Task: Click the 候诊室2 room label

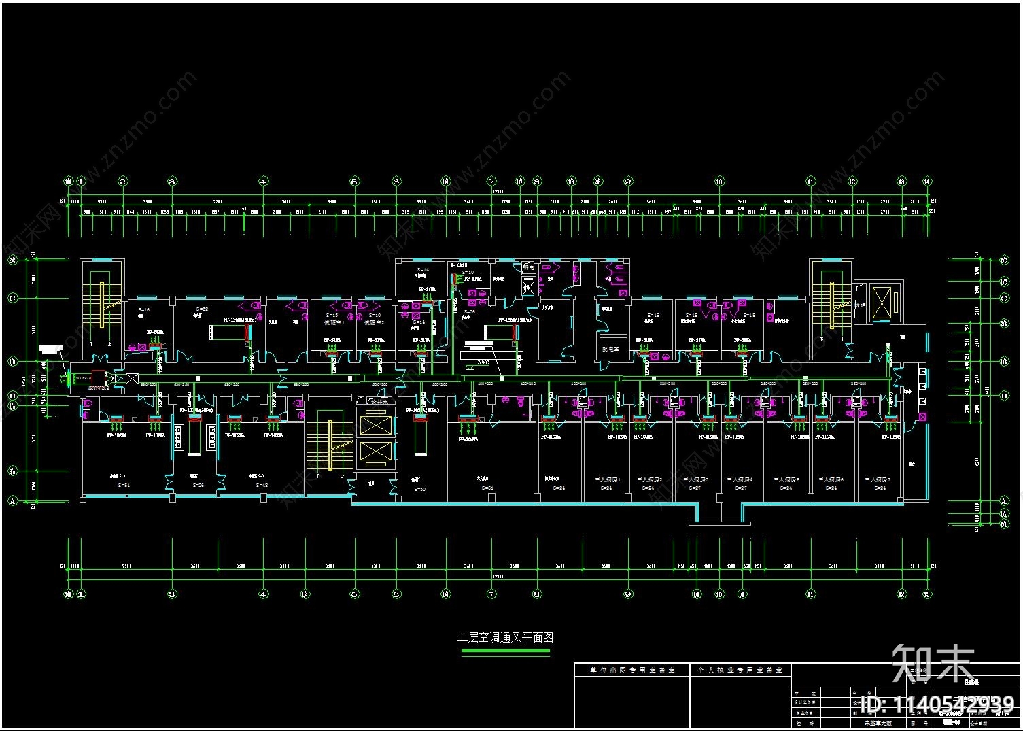Action: point(375,322)
